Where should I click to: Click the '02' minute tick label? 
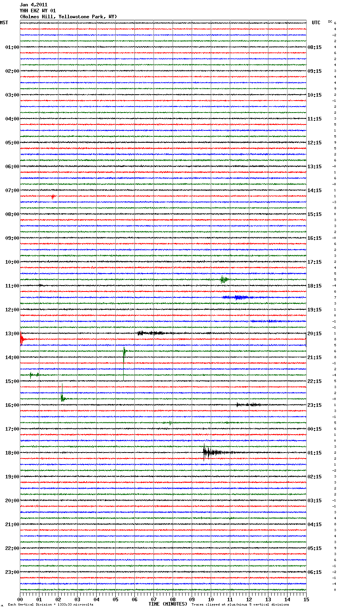tap(58, 599)
